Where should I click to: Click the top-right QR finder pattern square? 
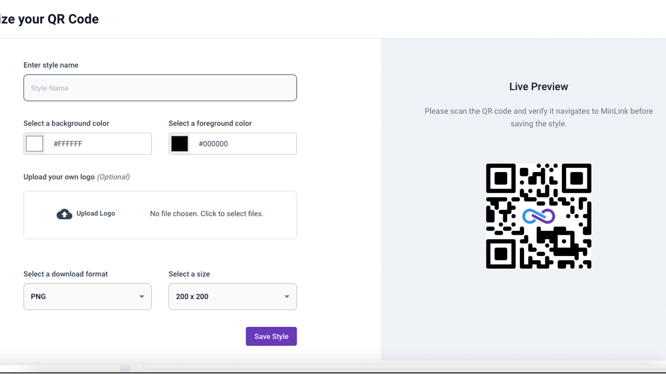[x=577, y=178]
